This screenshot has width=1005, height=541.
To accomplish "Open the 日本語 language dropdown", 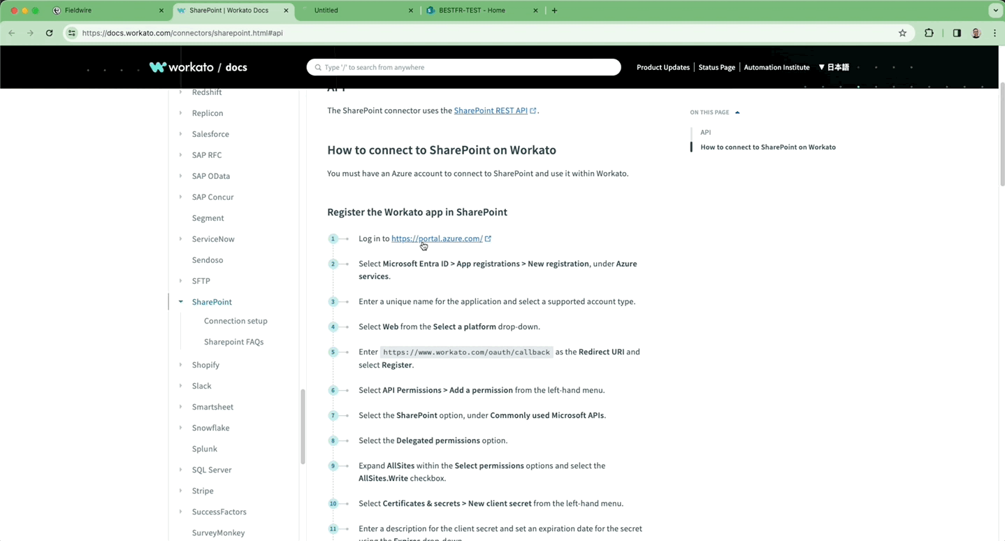I will click(834, 67).
